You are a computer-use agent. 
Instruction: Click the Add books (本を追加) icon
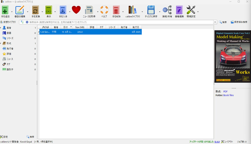(5, 10)
